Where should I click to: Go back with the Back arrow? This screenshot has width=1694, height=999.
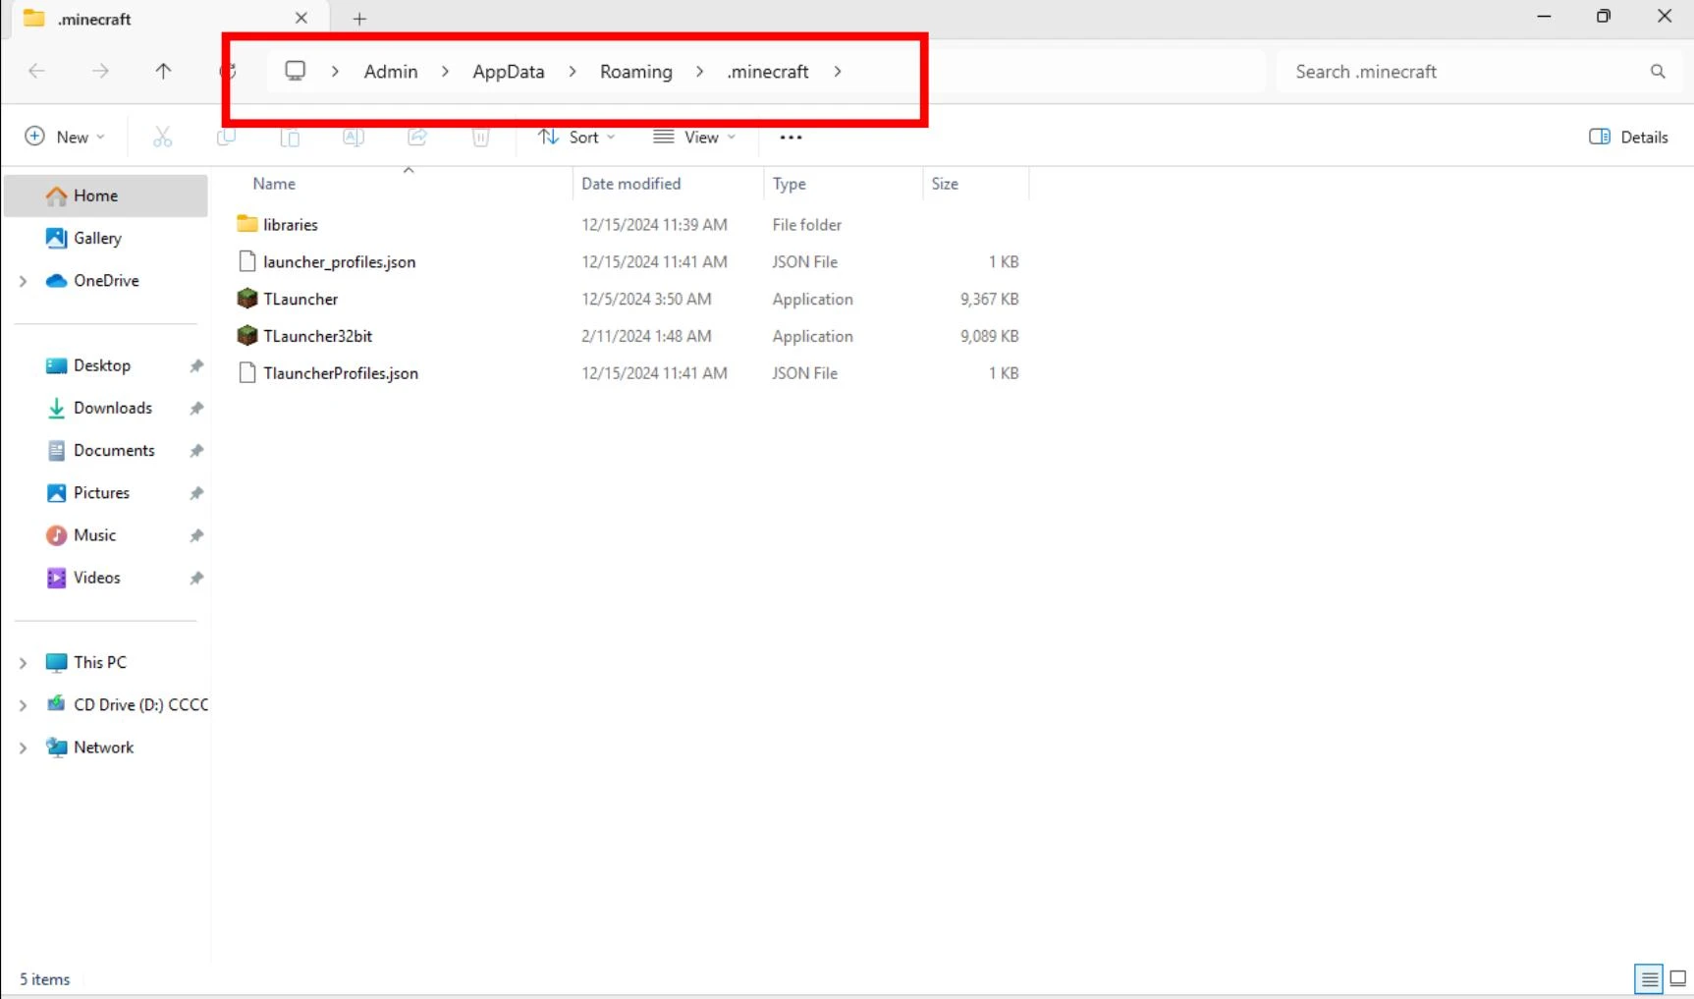pos(37,71)
